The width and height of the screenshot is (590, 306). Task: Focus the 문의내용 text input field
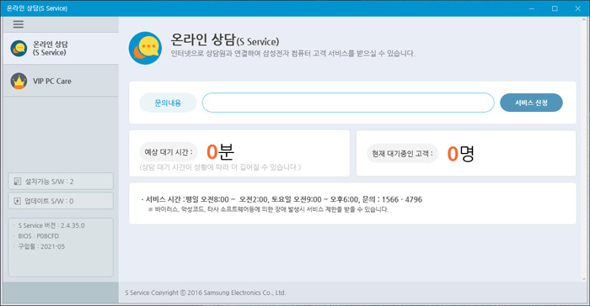(348, 103)
